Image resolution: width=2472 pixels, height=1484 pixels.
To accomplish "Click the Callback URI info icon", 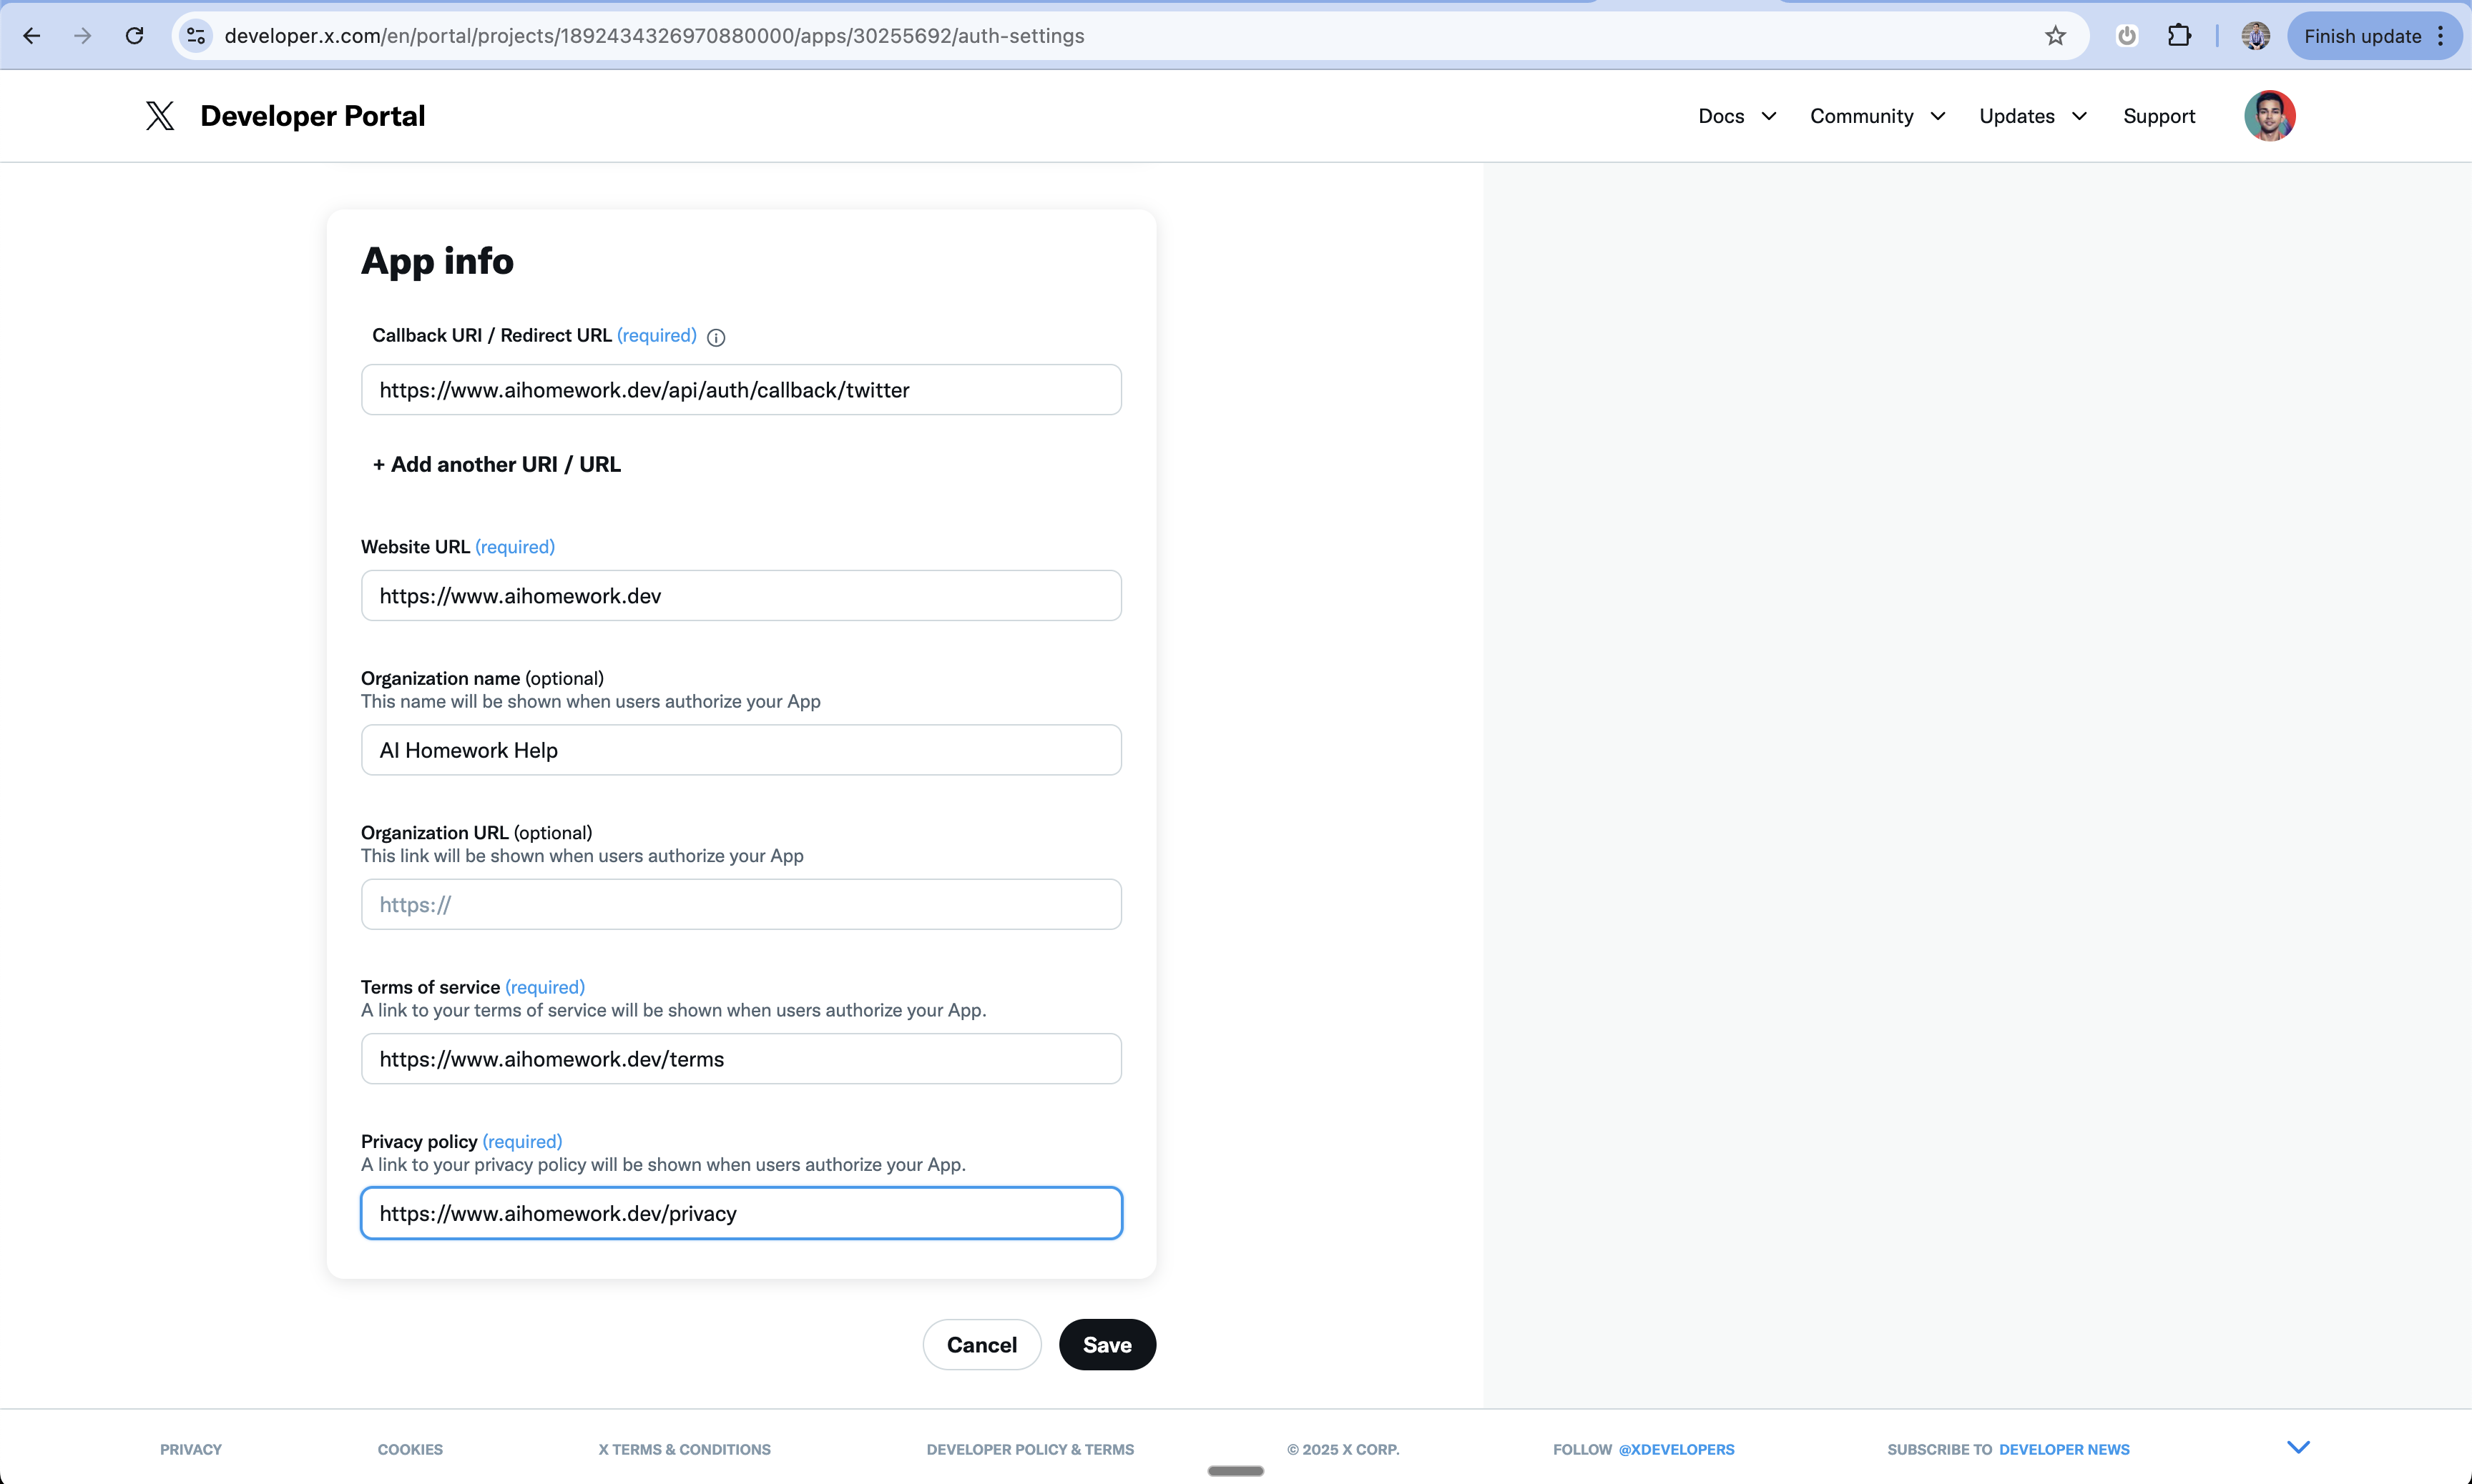I will click(x=715, y=337).
